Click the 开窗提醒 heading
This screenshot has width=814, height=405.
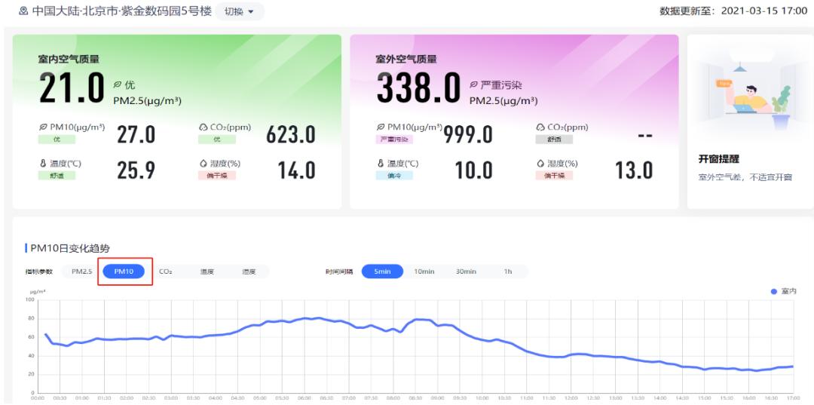coord(718,159)
